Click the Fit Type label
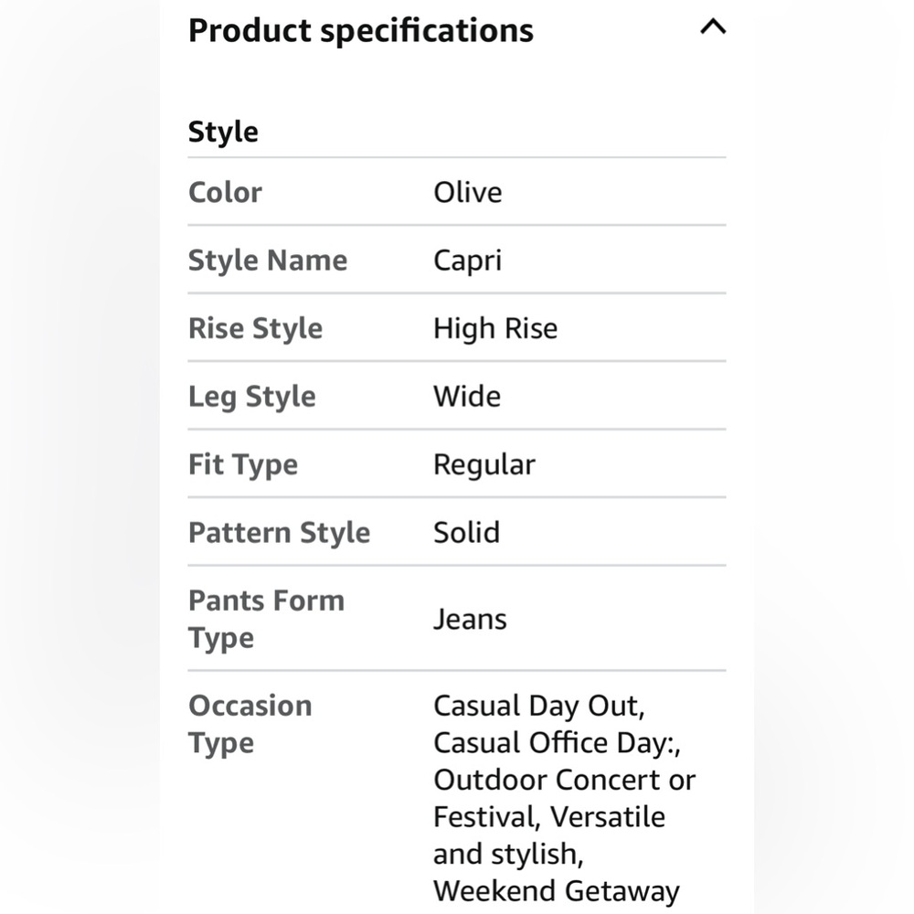914x914 pixels. coord(243,465)
